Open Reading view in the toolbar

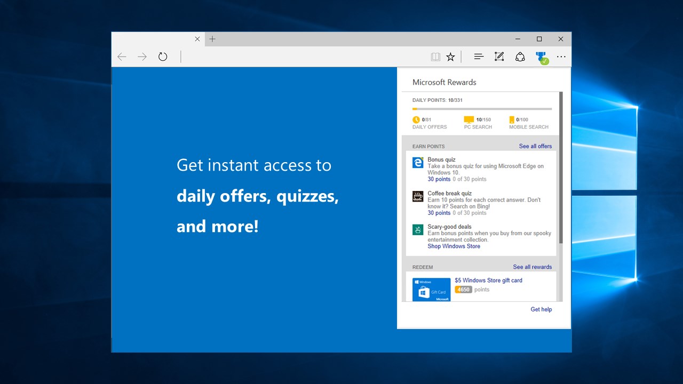pos(435,56)
